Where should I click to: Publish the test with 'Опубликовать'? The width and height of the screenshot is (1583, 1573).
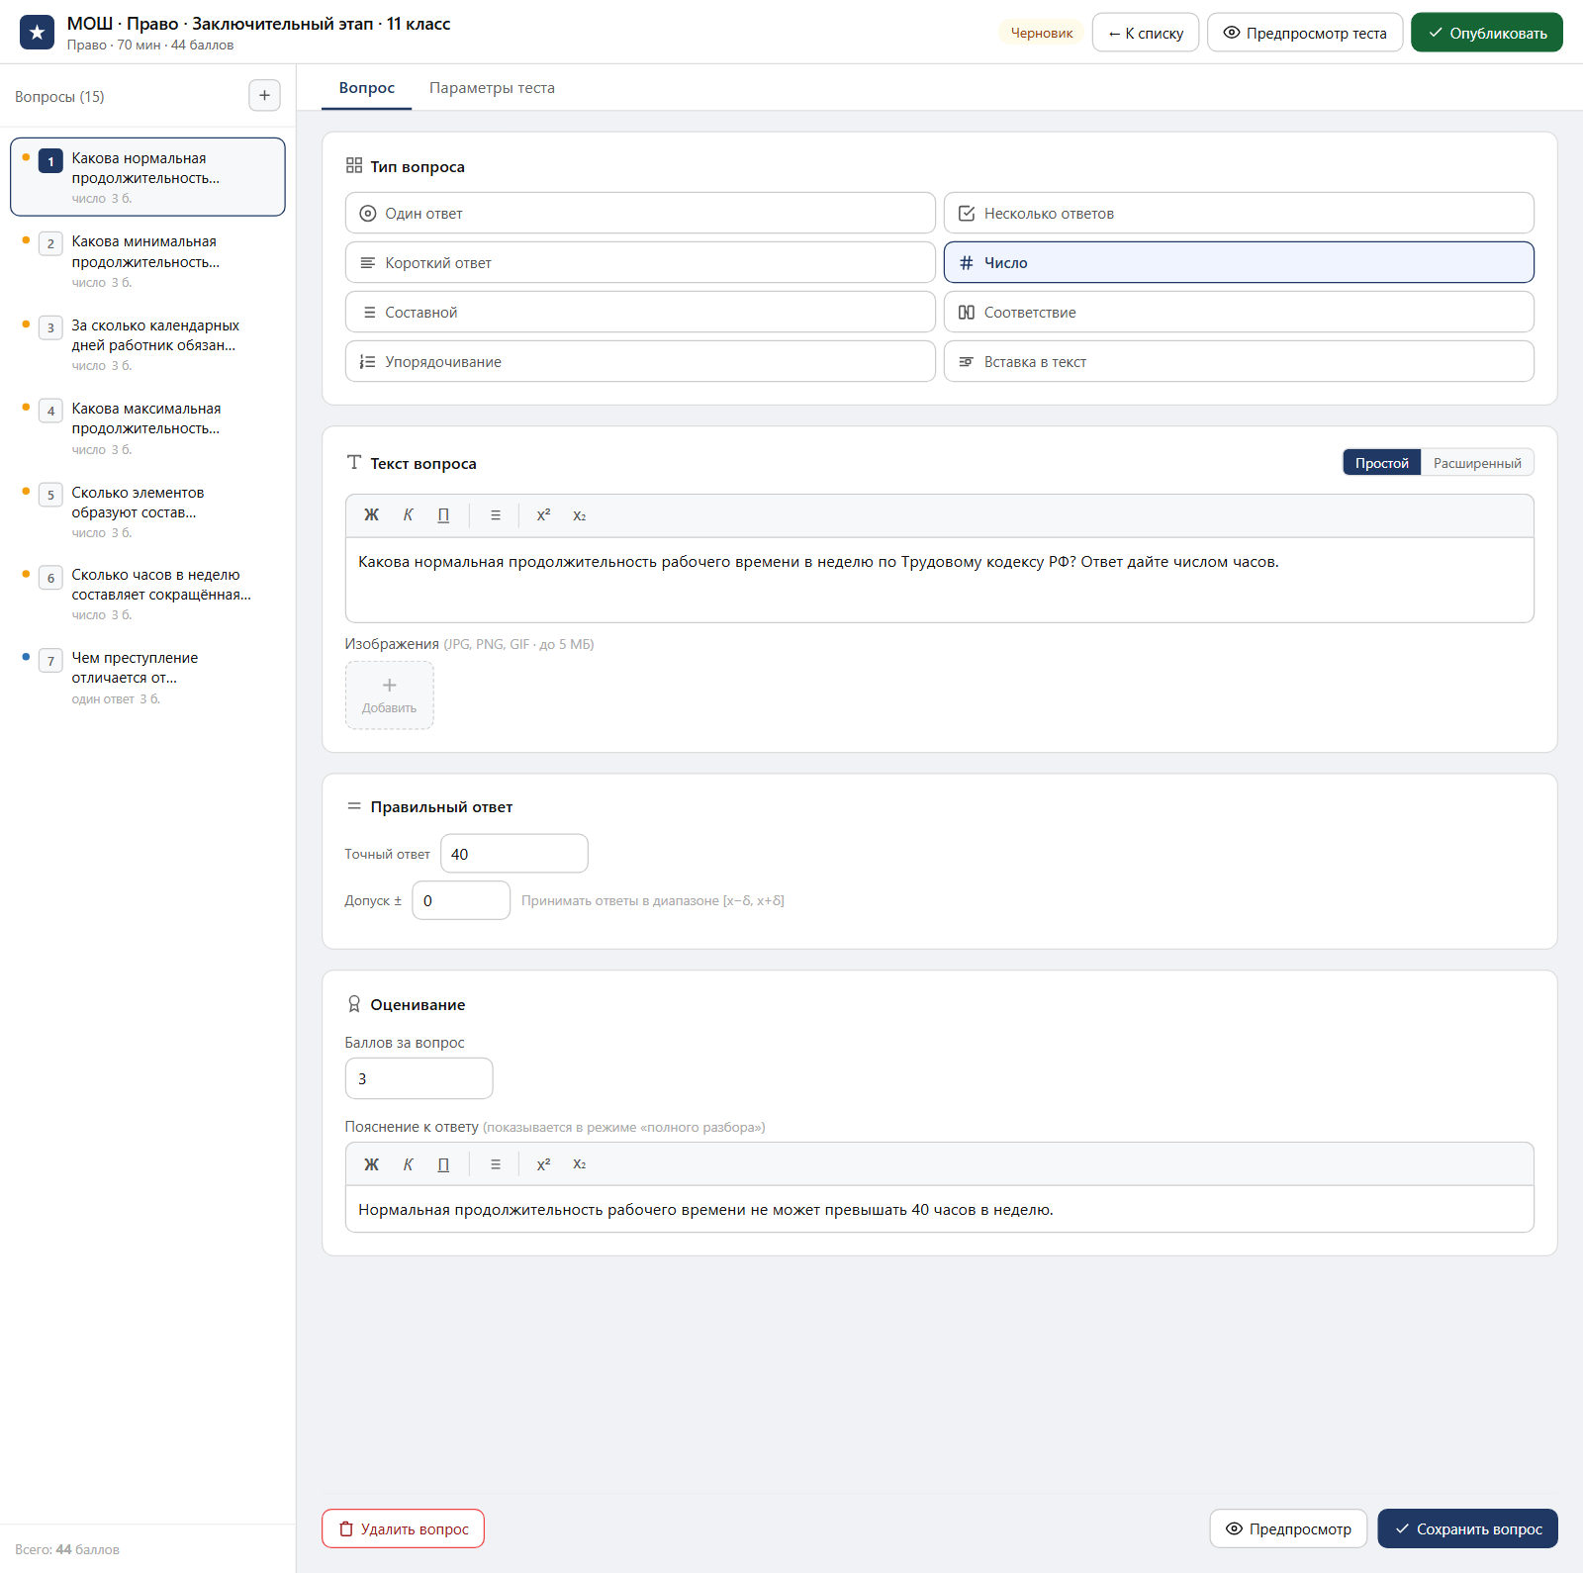[1487, 33]
